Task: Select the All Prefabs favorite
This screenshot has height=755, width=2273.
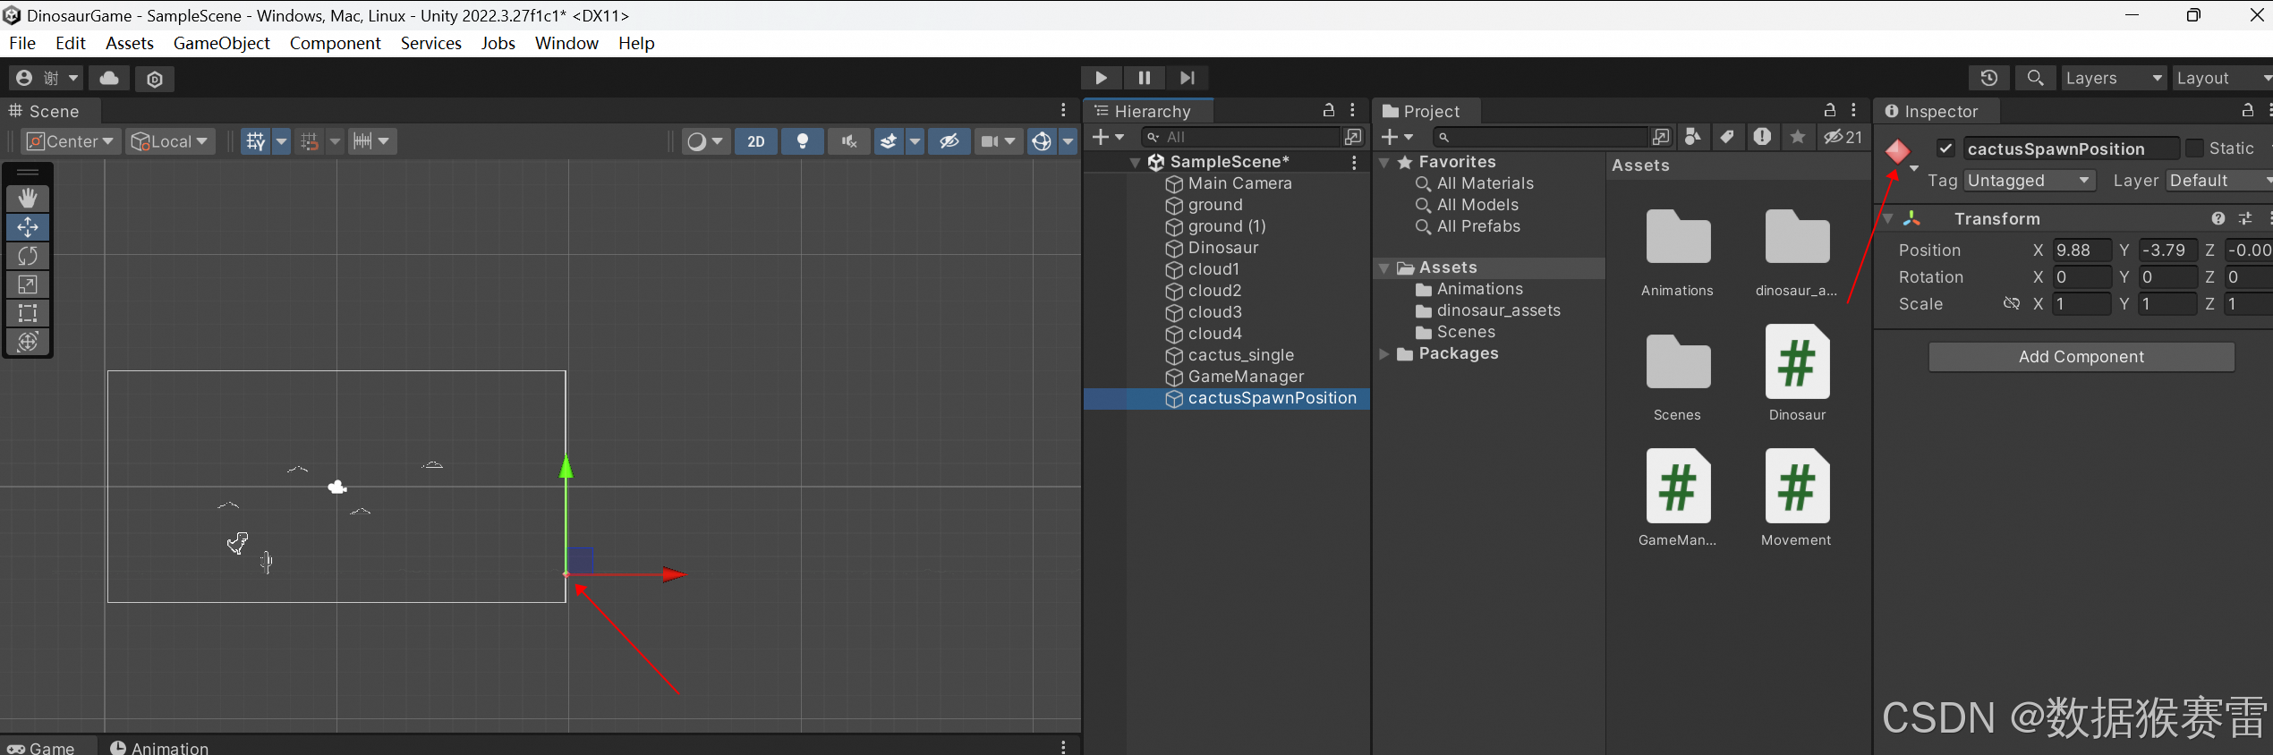Action: pos(1478,226)
